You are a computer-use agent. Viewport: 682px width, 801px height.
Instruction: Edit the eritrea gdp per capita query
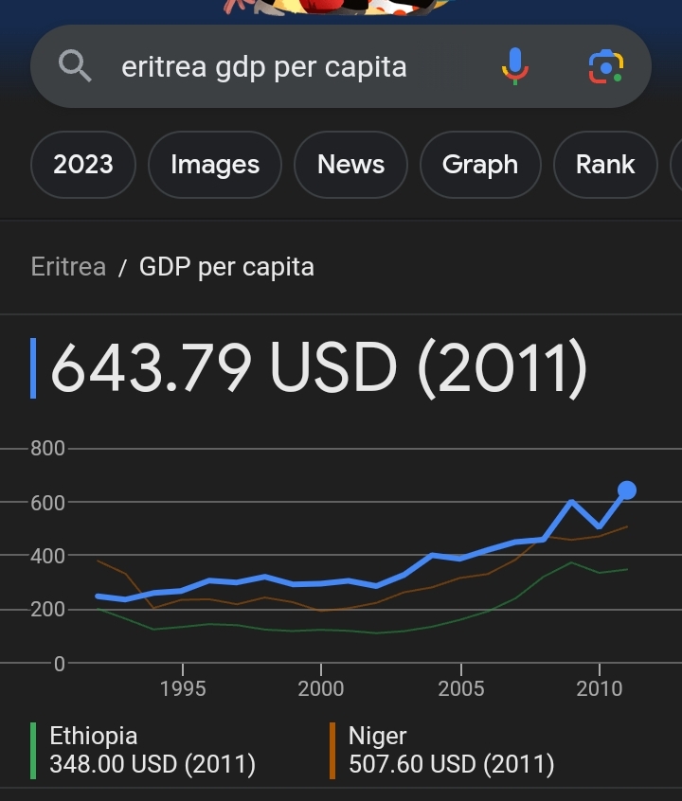point(264,67)
